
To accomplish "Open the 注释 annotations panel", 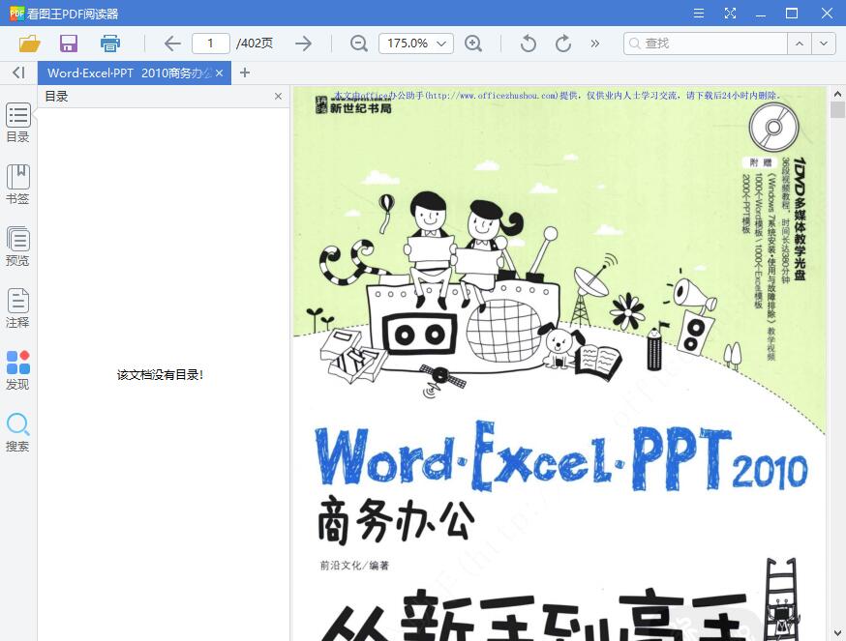I will point(17,308).
